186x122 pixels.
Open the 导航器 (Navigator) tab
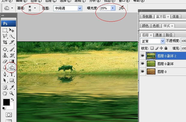tap(147, 17)
